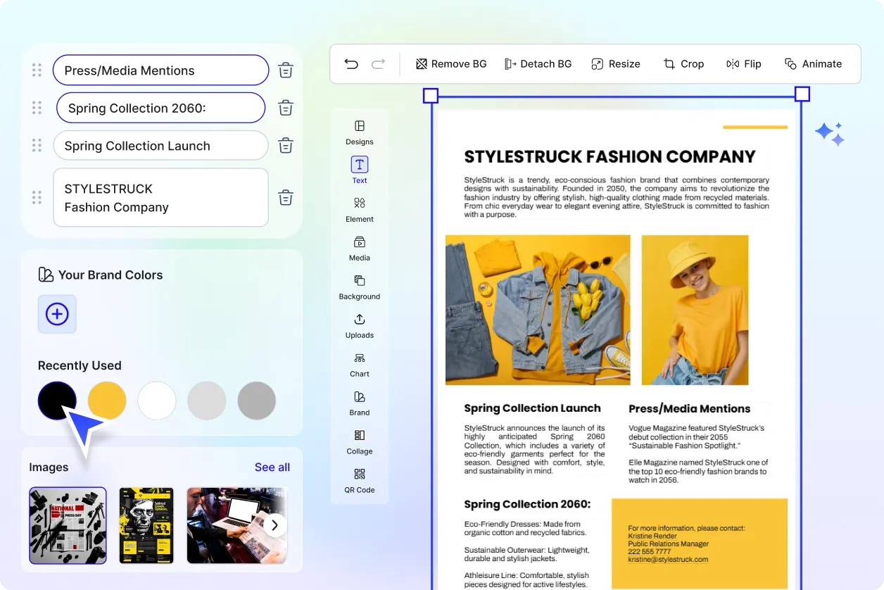
Task: Click the undo arrow icon
Action: (351, 64)
